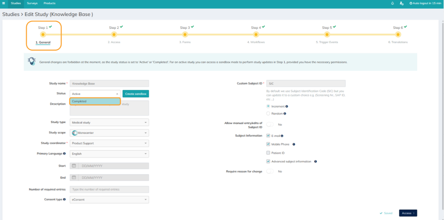Click the Custom Subject ID field
The width and height of the screenshot is (444, 220).
point(306,83)
